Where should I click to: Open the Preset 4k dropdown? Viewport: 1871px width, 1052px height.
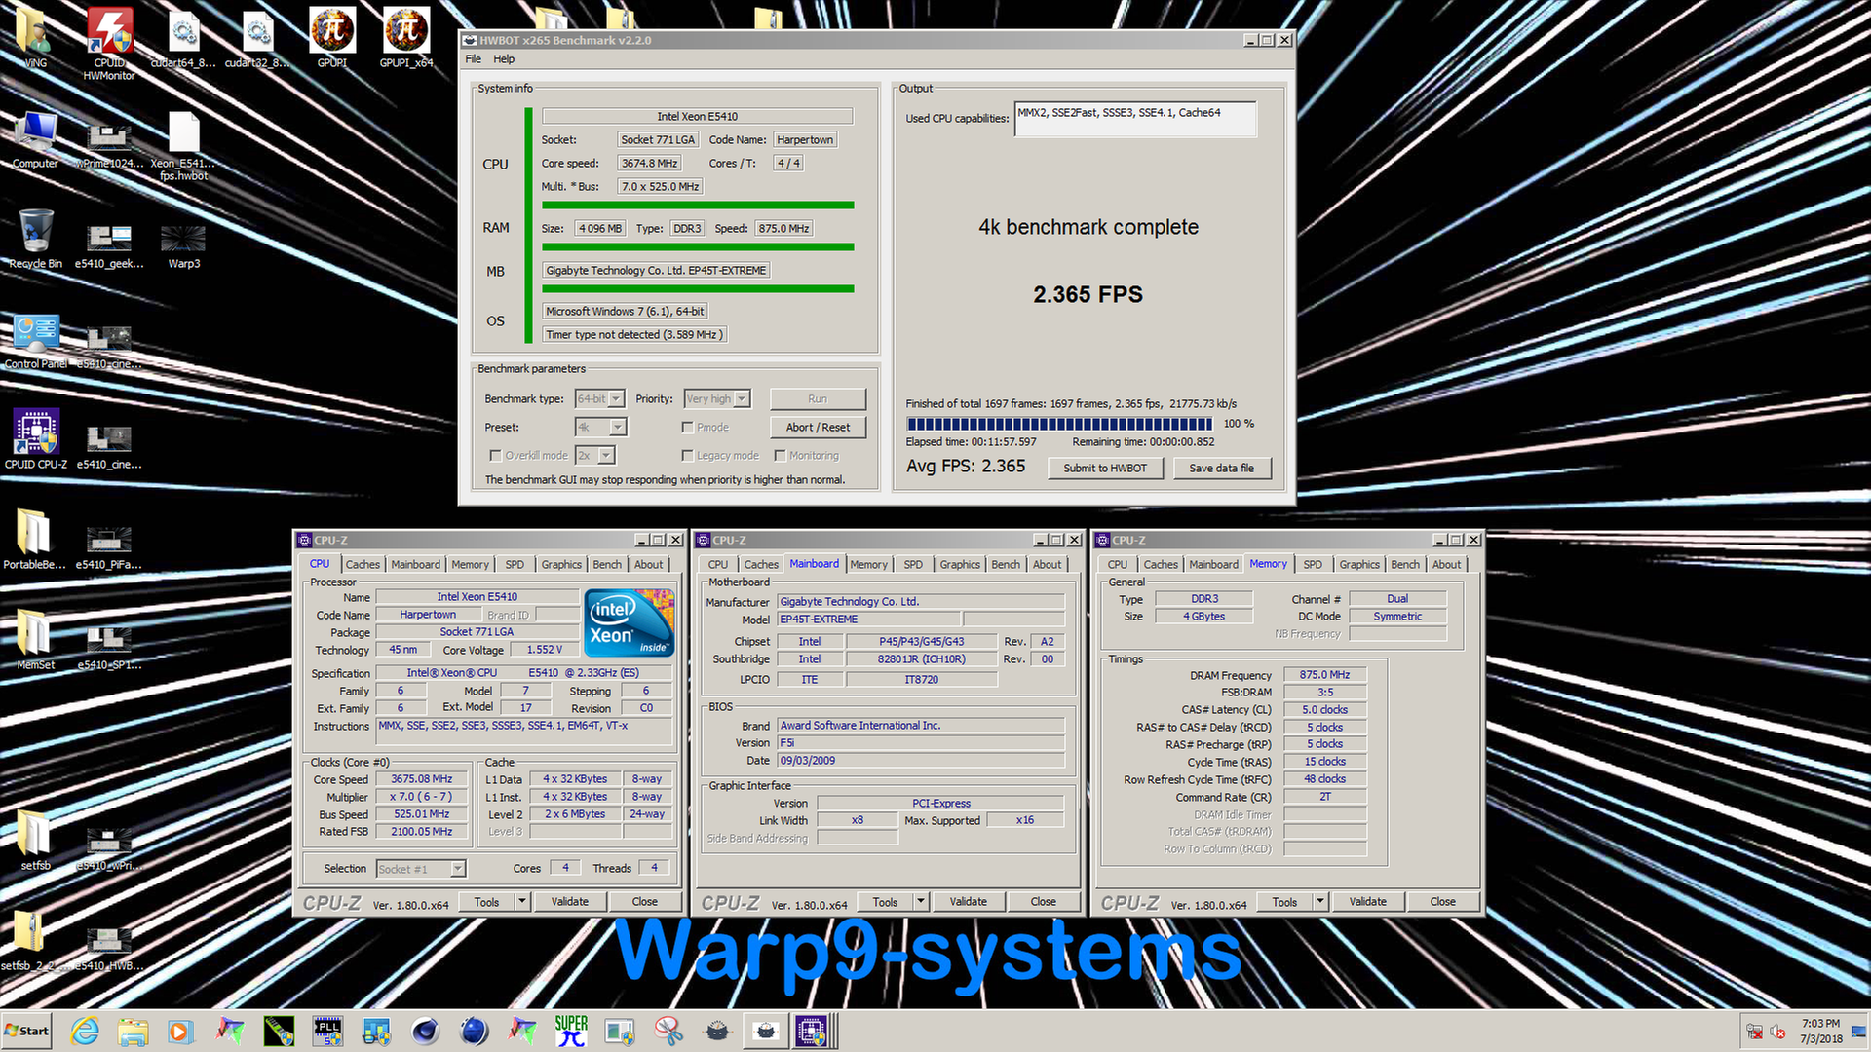click(x=601, y=428)
